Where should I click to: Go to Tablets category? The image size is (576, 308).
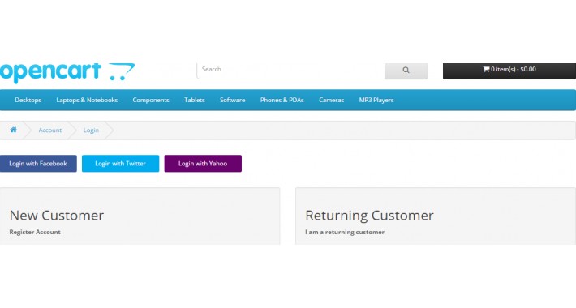click(x=195, y=100)
